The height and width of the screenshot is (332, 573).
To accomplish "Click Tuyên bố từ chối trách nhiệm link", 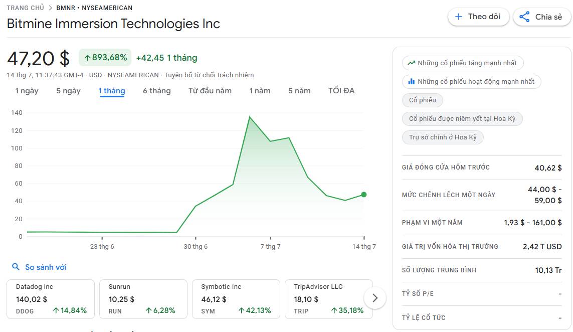I will click(x=209, y=75).
